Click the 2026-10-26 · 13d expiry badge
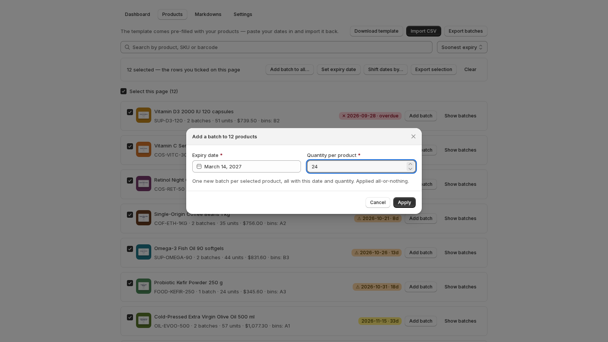The height and width of the screenshot is (342, 608). pyautogui.click(x=377, y=253)
